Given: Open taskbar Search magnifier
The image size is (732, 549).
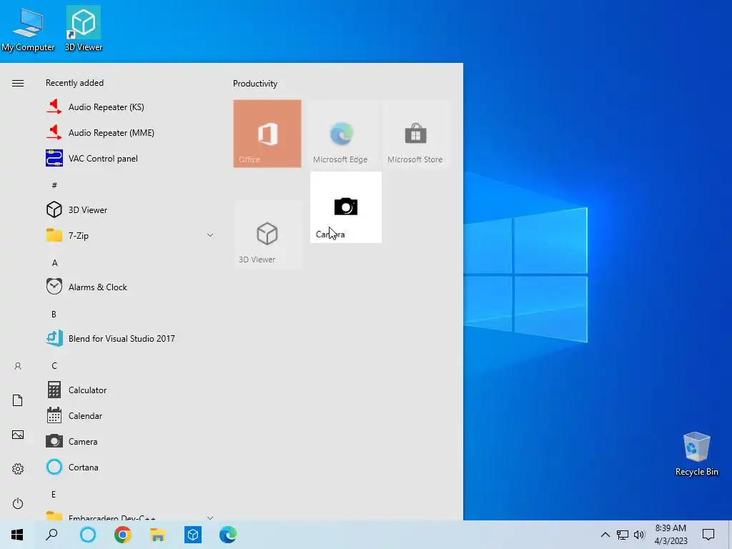Looking at the screenshot, I should (51, 535).
